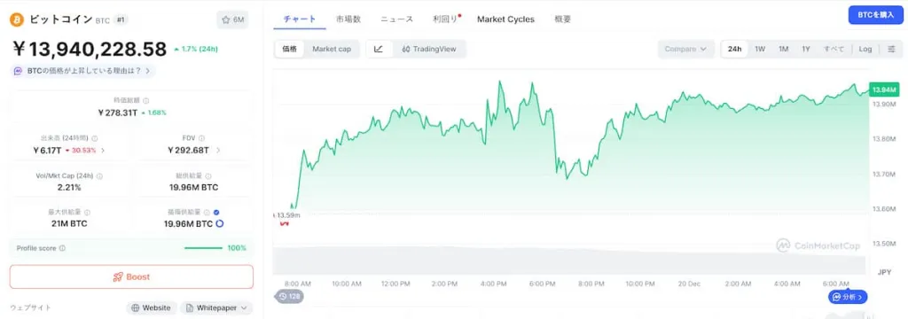Click the 13.94M current price label
The width and height of the screenshot is (908, 319).
coord(884,89)
